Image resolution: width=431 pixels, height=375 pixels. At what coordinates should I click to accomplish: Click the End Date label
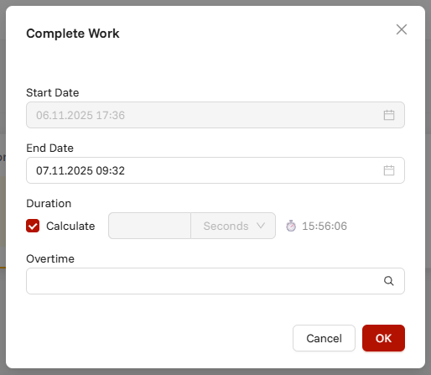[x=49, y=148]
